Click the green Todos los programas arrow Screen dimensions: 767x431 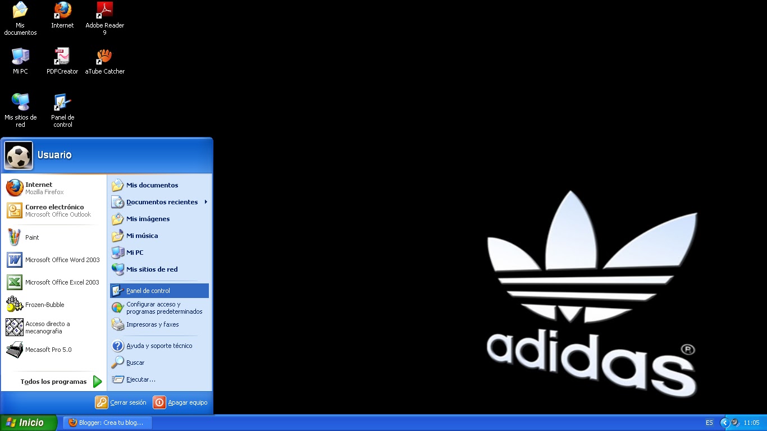(97, 382)
